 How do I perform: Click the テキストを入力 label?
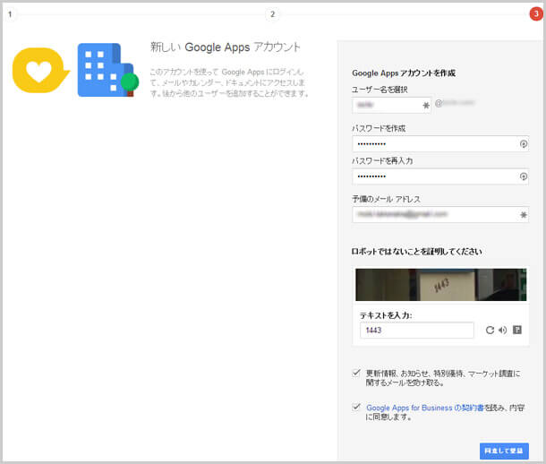click(x=386, y=315)
